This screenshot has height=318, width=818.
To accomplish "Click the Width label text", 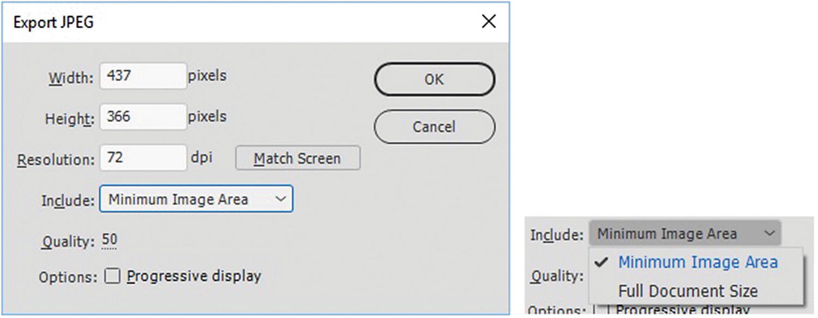I will [71, 78].
